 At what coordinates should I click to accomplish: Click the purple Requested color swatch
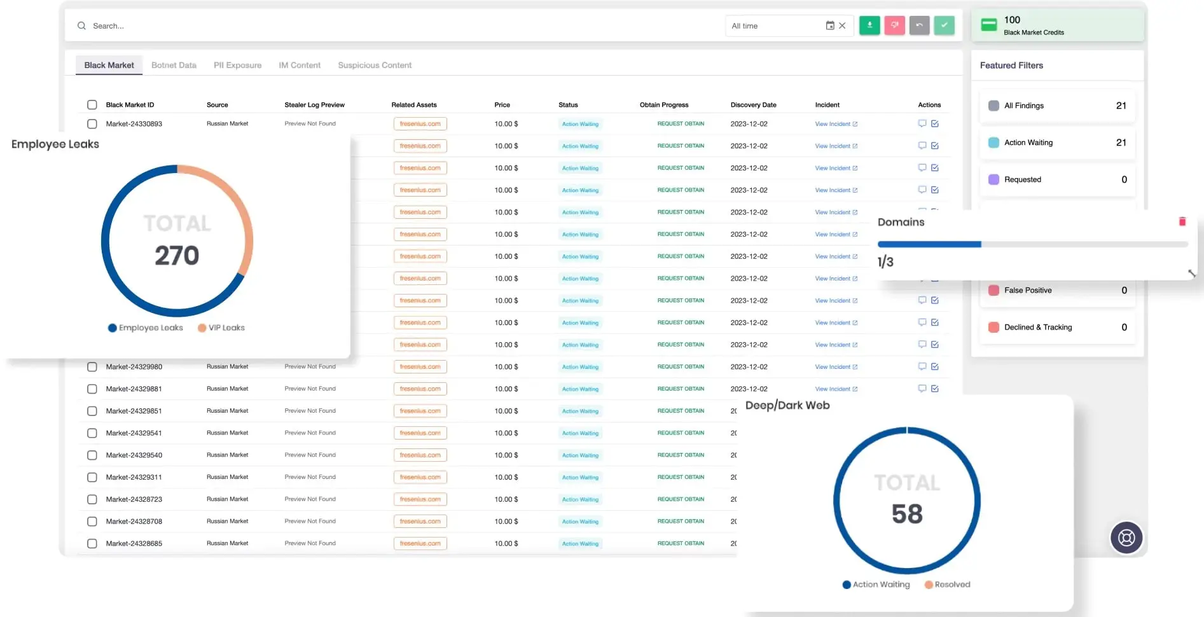tap(993, 179)
